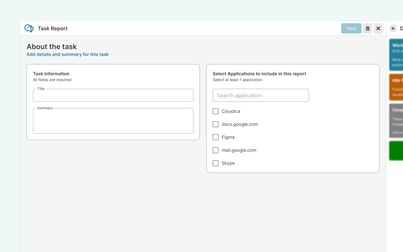Click 'Select Applications to include in this report'
The image size is (403, 252).
(259, 74)
